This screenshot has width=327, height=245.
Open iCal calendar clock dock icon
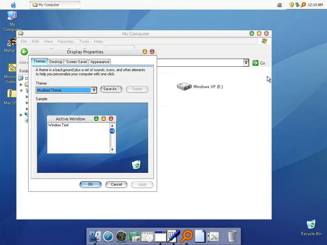point(148,237)
